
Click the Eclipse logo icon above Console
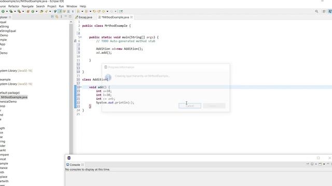click(x=69, y=158)
